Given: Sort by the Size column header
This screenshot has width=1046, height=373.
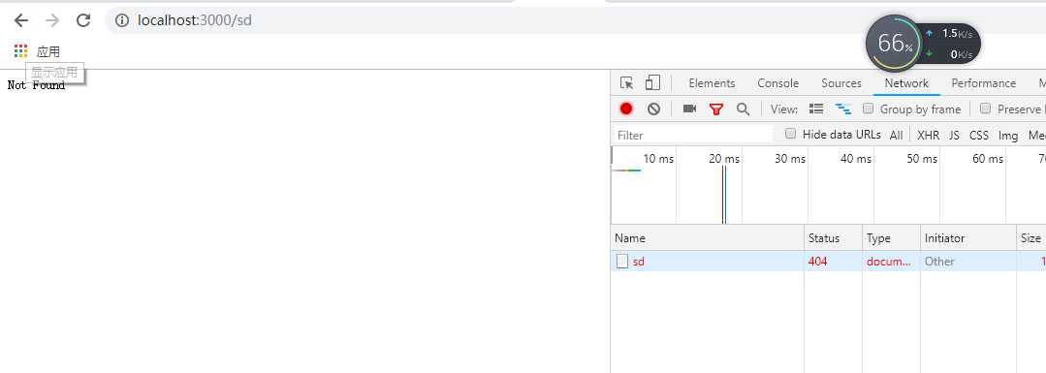Looking at the screenshot, I should [1031, 238].
